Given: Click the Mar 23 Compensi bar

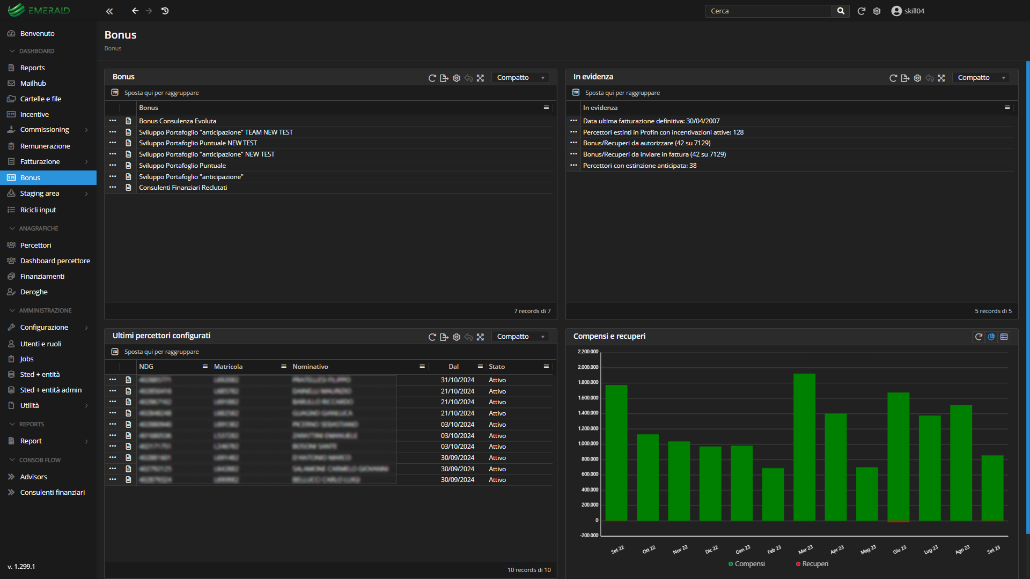Looking at the screenshot, I should [804, 447].
